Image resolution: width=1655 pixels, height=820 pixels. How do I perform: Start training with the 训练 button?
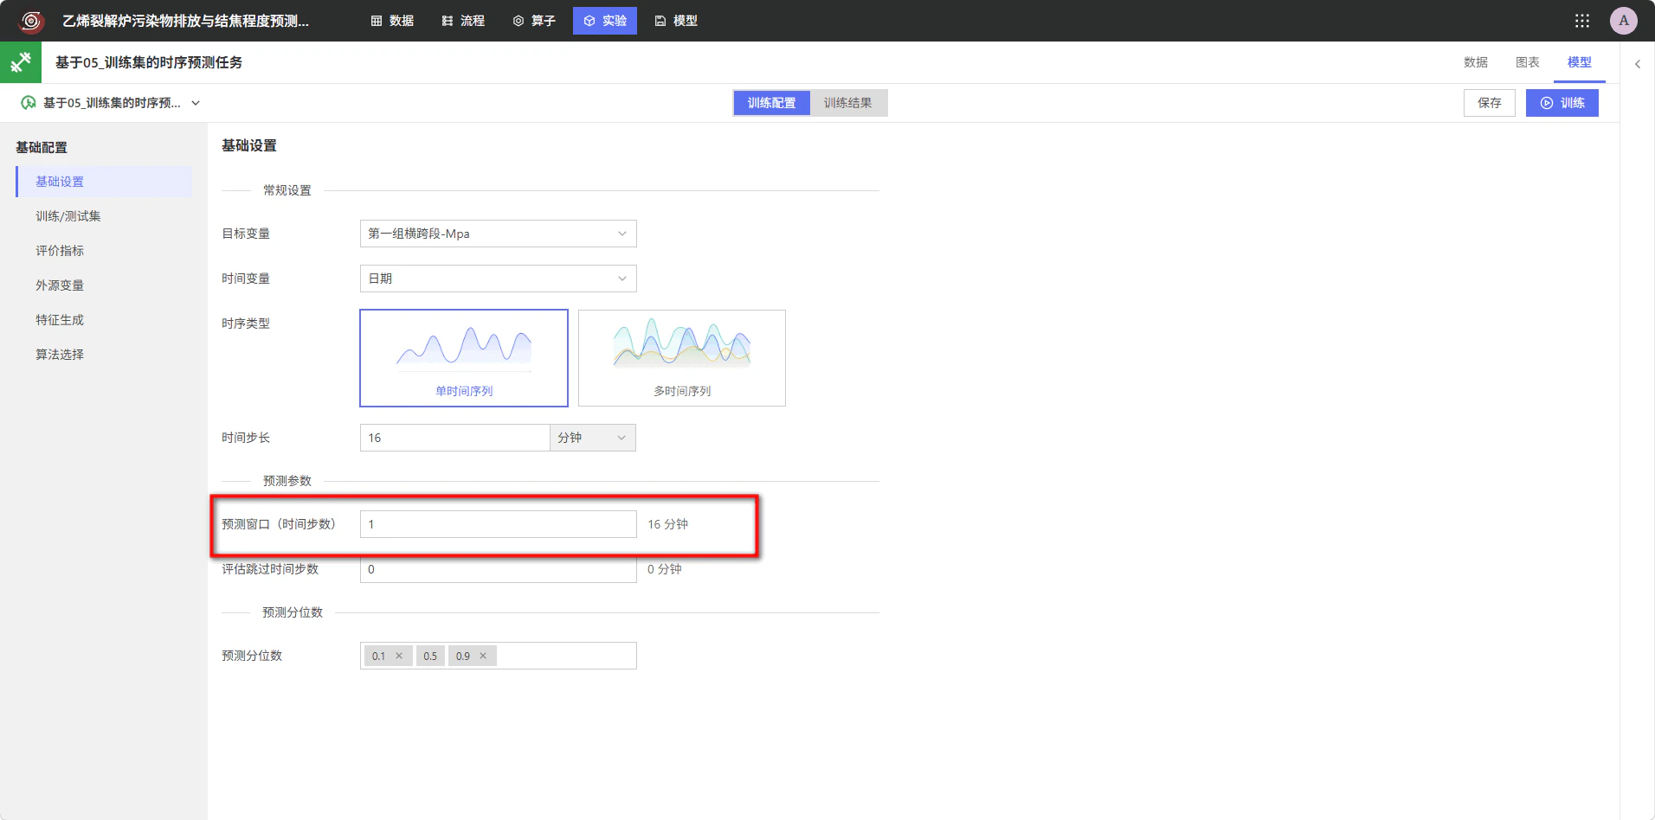point(1562,103)
